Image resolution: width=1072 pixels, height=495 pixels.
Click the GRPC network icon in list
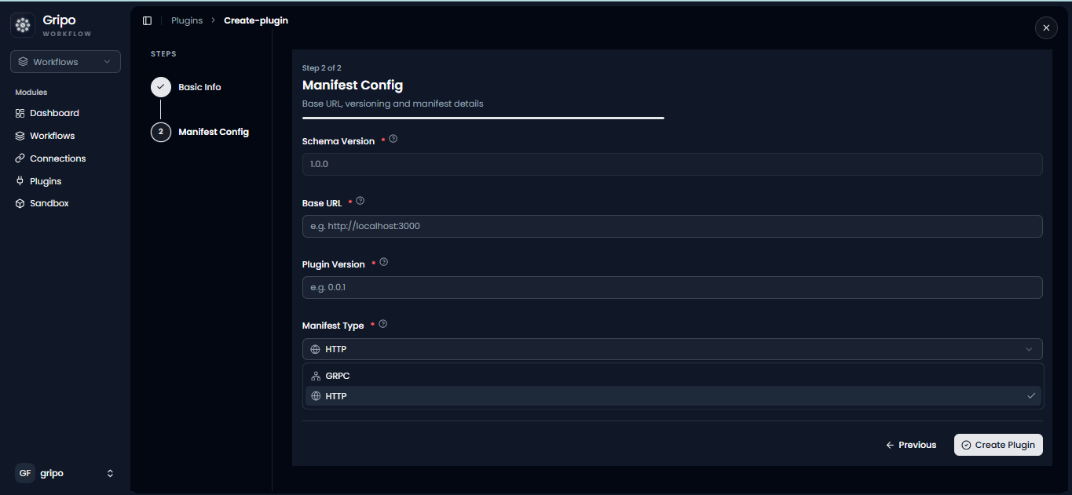316,376
